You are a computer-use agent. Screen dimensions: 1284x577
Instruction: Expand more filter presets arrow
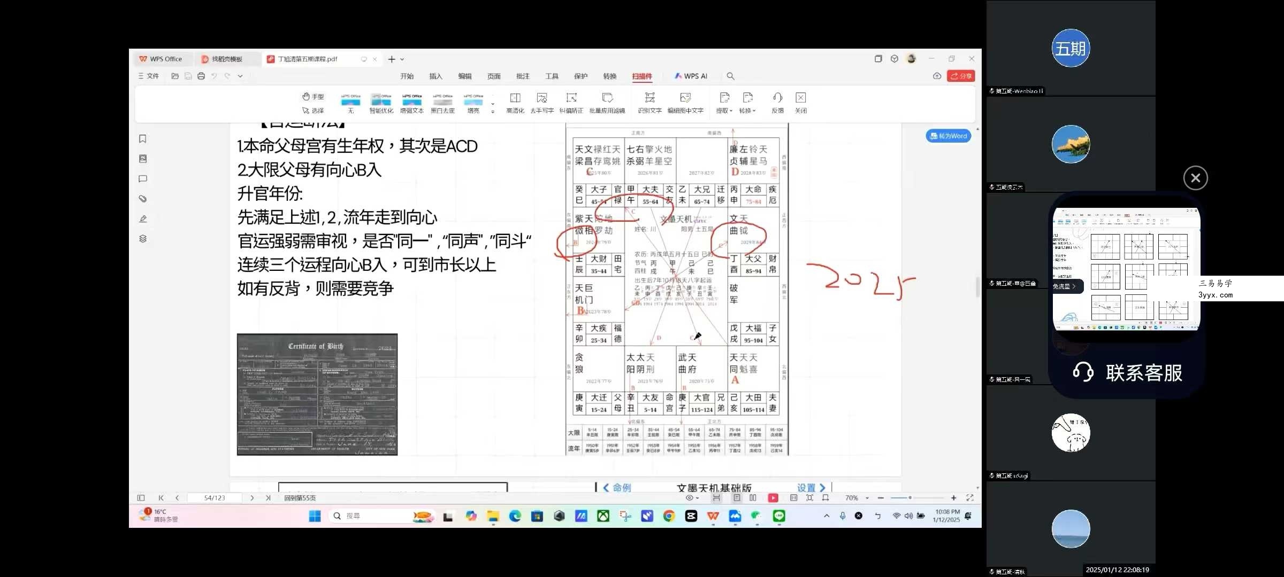493,111
